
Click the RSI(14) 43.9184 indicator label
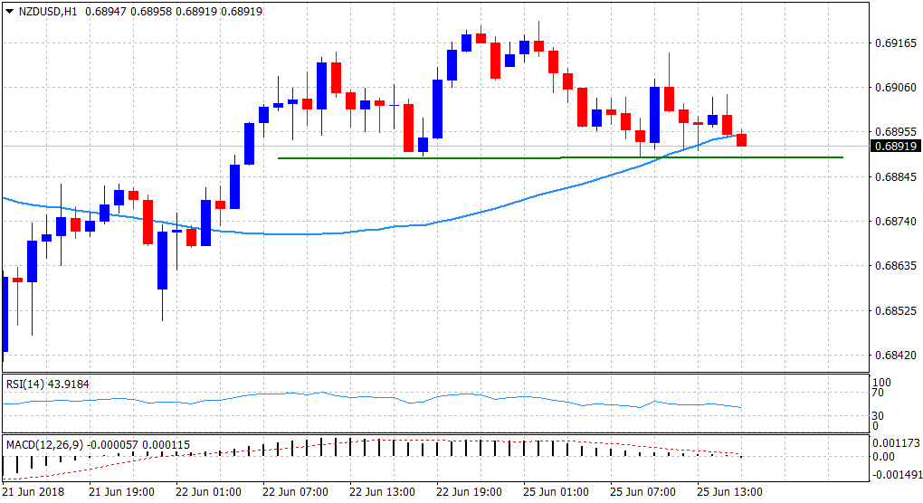48,384
